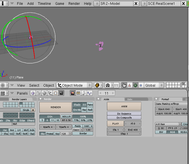The width and height of the screenshot is (189, 164).
Task: Select the Render buttons sub-context icon
Action: click(72, 93)
